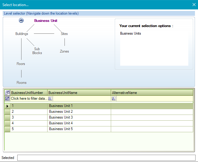This screenshot has width=198, height=162.
Task: Select the Sites level node
Action: tap(64, 34)
